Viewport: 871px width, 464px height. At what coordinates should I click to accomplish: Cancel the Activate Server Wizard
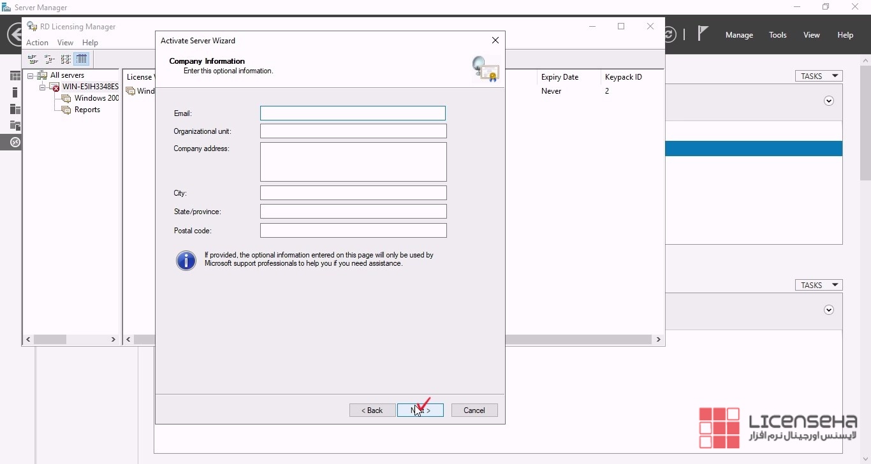474,410
